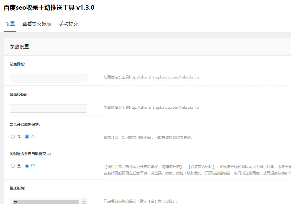Viewport: 291px width, 204px height.
Task: Click the linksubmit URL hint beside 站点网址
Action: coord(151,77)
